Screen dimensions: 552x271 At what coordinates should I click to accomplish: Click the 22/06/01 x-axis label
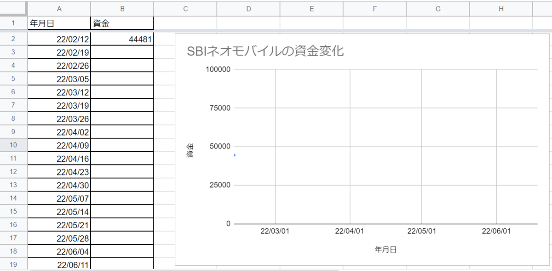click(496, 231)
